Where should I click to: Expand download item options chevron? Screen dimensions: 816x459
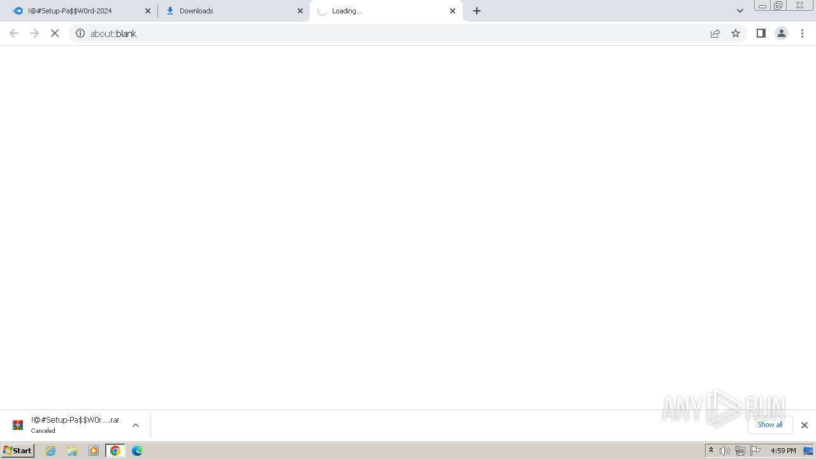pos(136,425)
